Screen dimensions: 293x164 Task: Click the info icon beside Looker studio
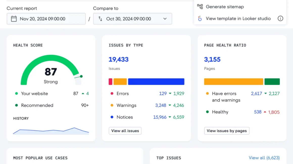coord(280,18)
